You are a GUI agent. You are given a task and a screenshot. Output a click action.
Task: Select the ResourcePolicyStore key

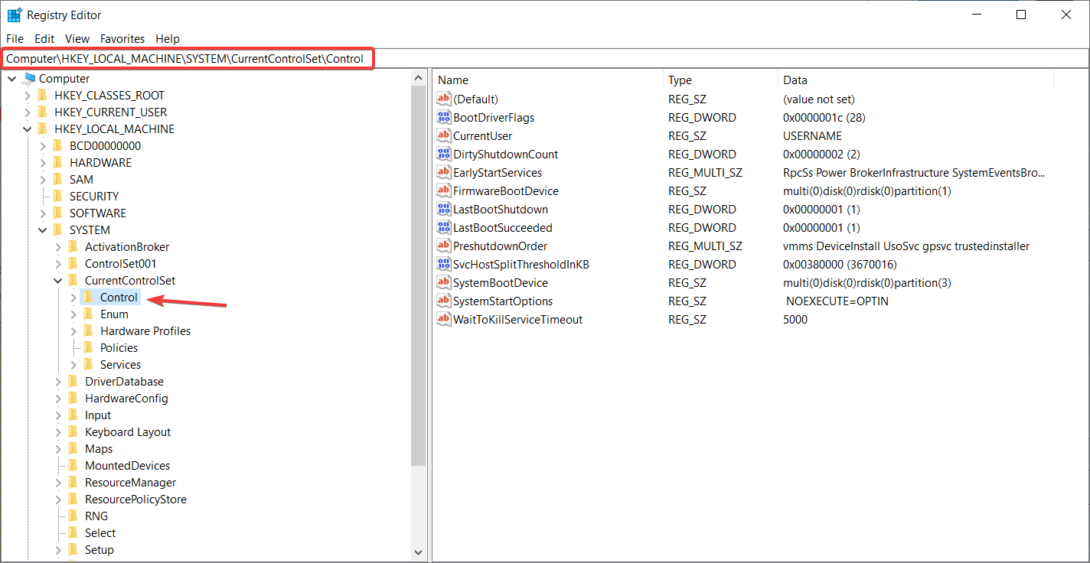[135, 499]
